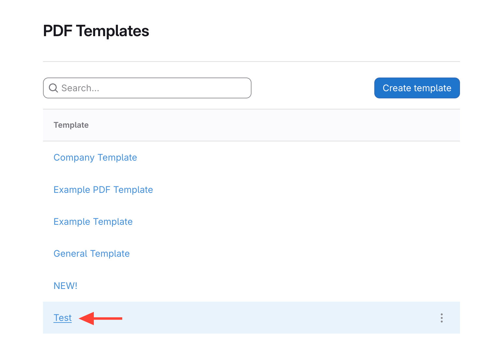Click empty space in Example Template row
Image resolution: width=488 pixels, height=359 pixels.
coord(277,222)
